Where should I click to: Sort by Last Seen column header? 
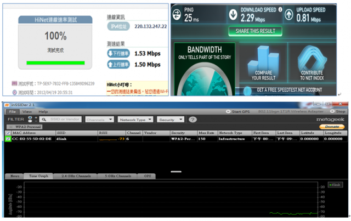[x=287, y=133]
